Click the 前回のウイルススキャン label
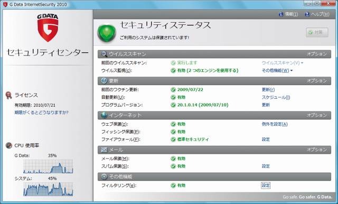The height and width of the screenshot is (204, 338). [124, 63]
